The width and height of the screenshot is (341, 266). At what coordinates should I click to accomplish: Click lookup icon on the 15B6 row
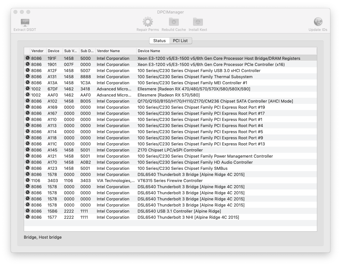click(28, 210)
